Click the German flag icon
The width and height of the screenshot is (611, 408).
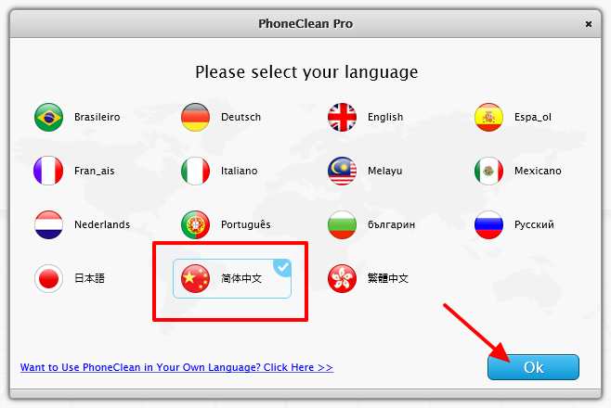195,117
